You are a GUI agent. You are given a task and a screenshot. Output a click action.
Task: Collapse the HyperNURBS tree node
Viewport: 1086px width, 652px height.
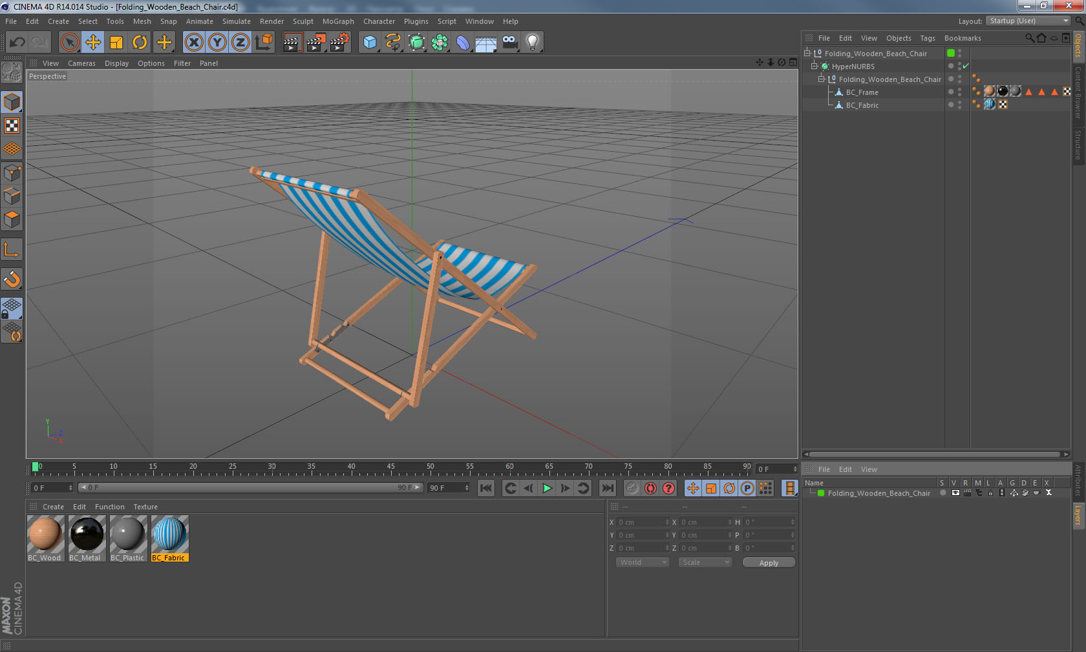click(x=814, y=66)
